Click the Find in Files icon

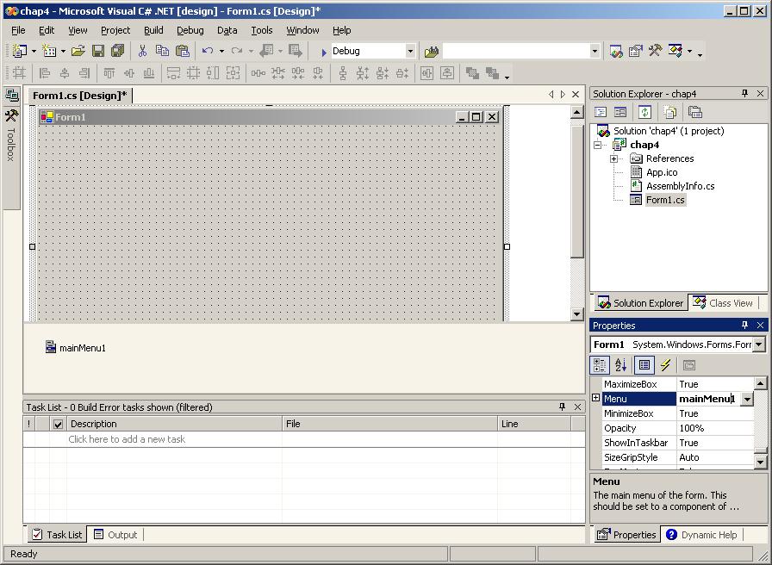(x=432, y=51)
